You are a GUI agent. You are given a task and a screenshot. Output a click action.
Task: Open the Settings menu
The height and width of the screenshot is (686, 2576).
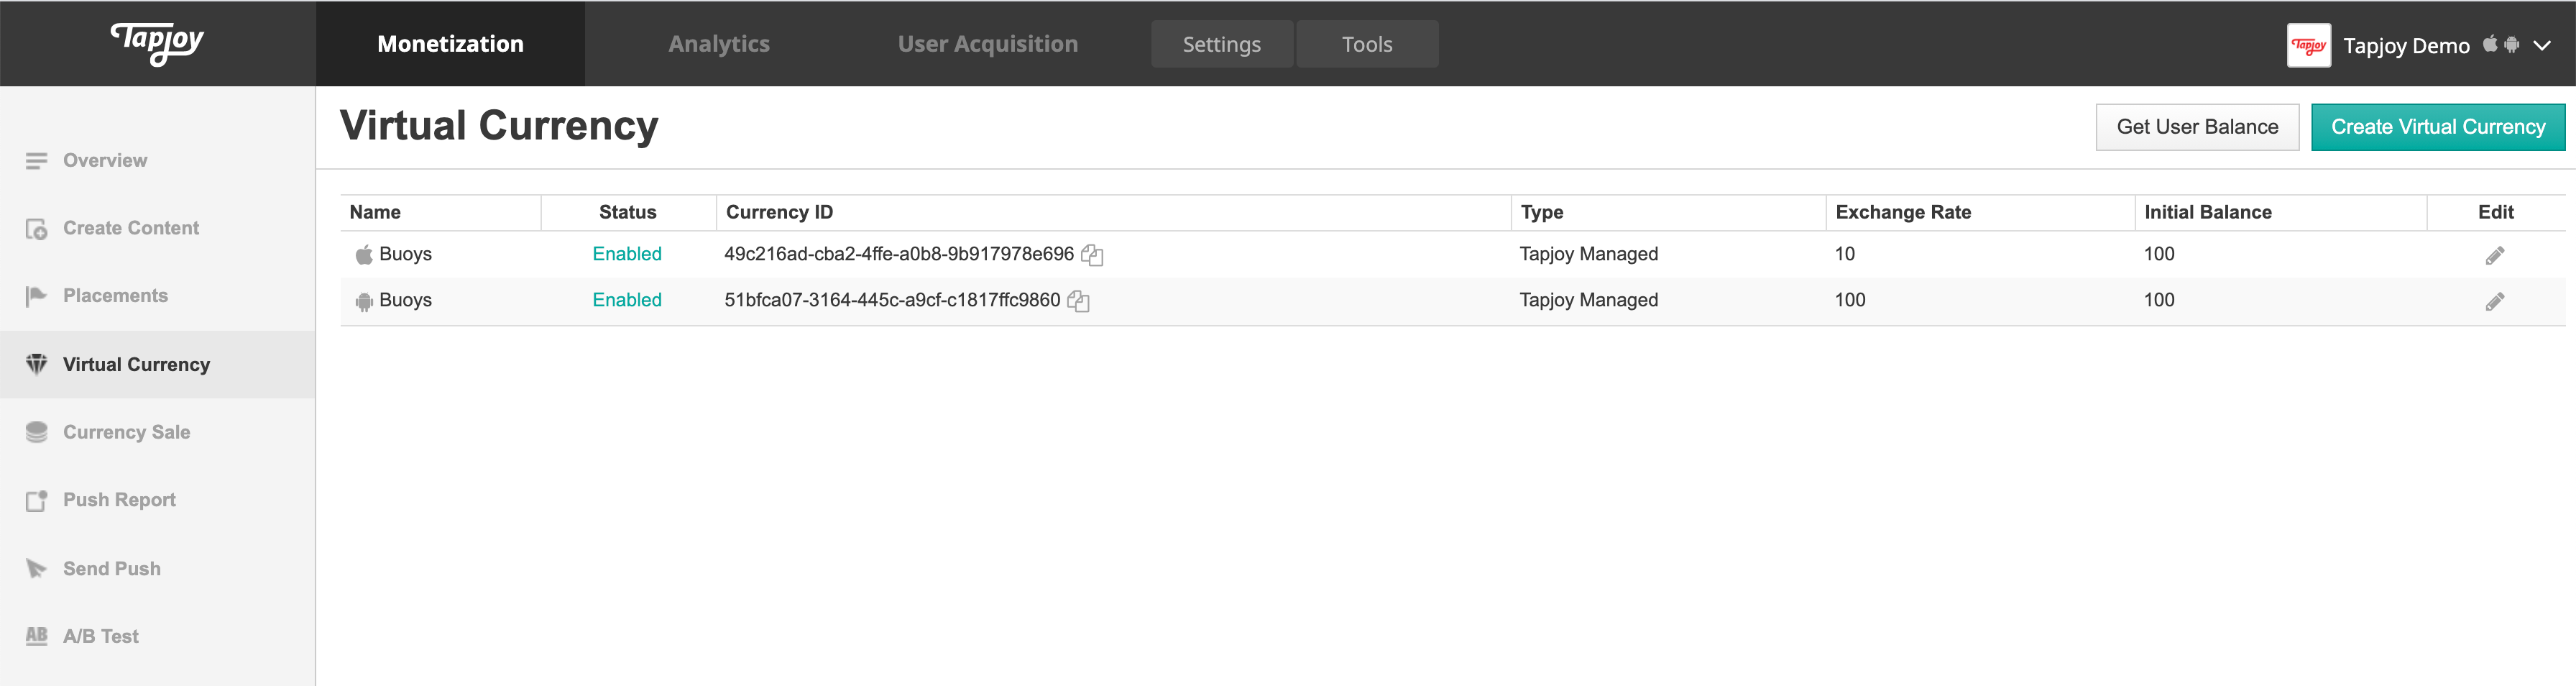1221,44
